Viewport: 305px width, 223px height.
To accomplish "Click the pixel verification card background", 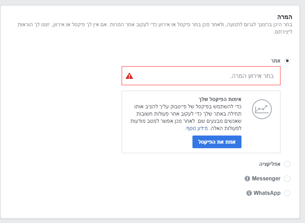I will (201, 122).
